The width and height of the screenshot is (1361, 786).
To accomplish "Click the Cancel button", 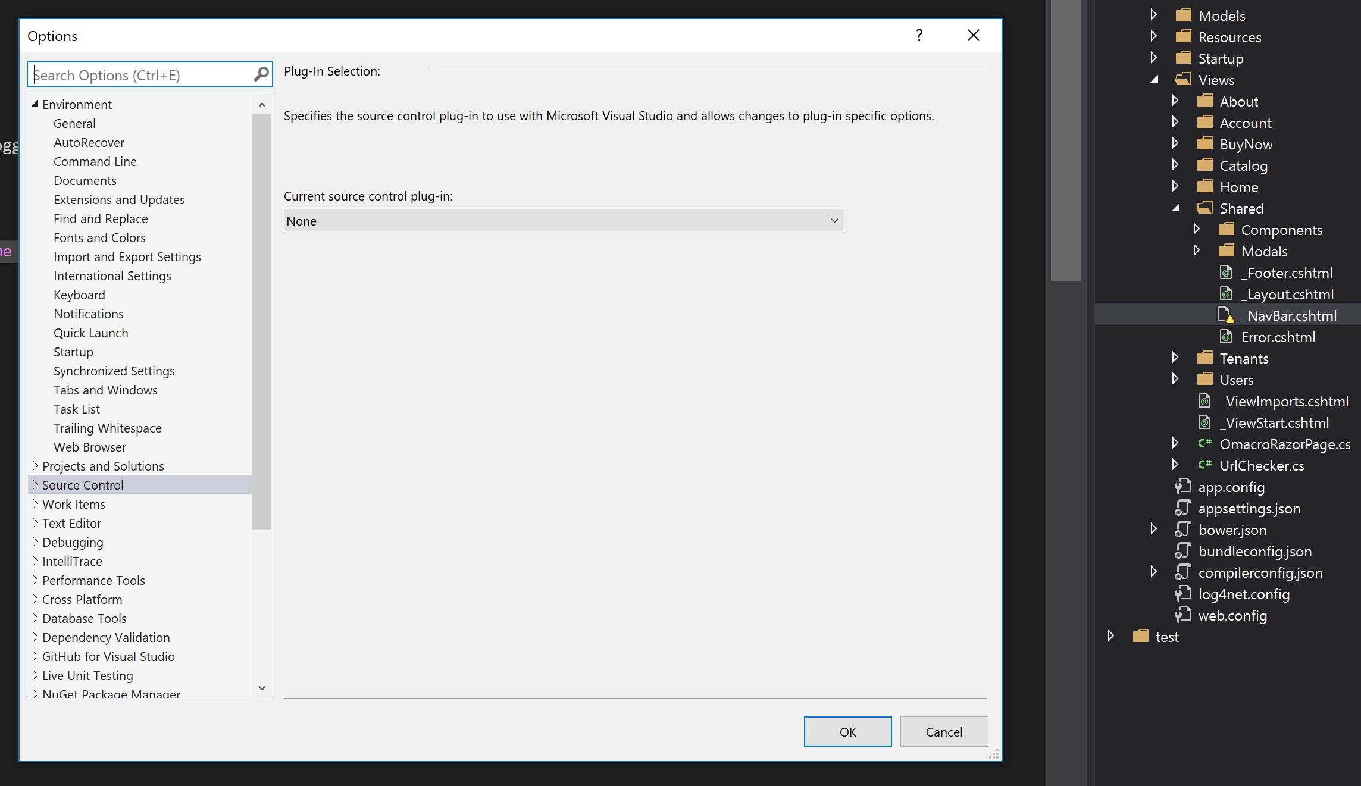I will click(943, 731).
